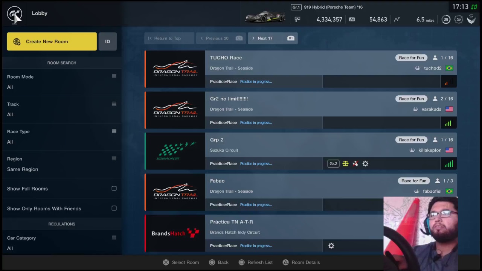This screenshot has height=271, width=482.
Task: Click host name fabaofiel
Action: pos(432,191)
